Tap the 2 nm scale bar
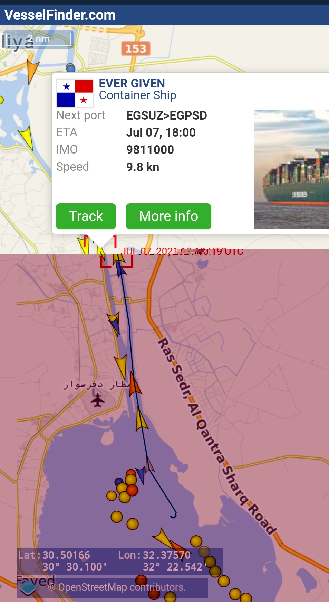The height and width of the screenshot is (602, 329). pos(38,39)
